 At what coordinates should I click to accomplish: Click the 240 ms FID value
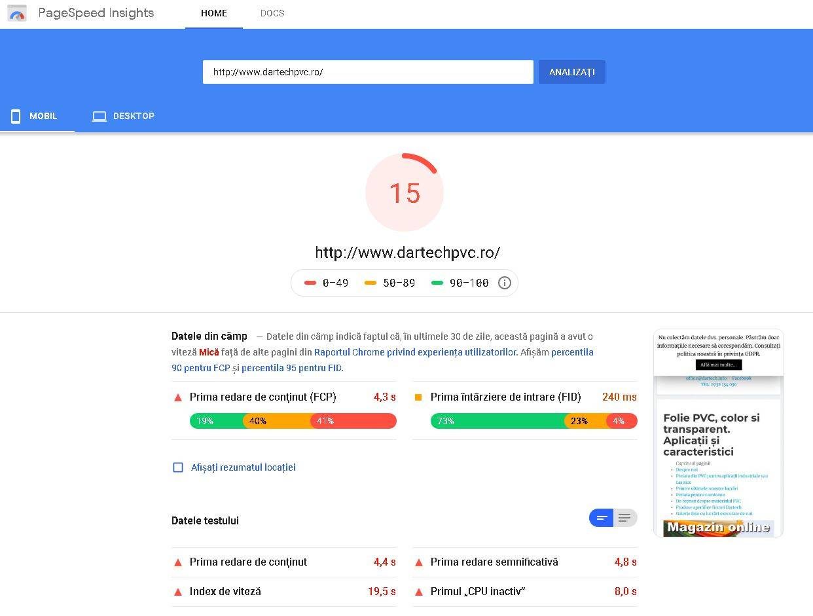point(619,397)
